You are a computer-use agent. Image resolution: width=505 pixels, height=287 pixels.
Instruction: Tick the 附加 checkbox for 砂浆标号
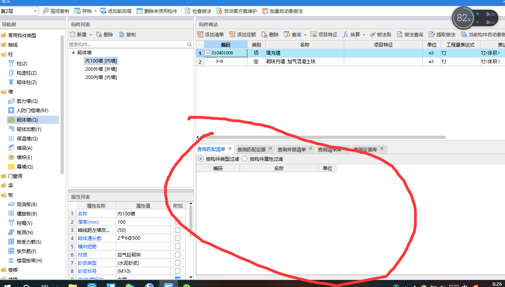(178, 271)
